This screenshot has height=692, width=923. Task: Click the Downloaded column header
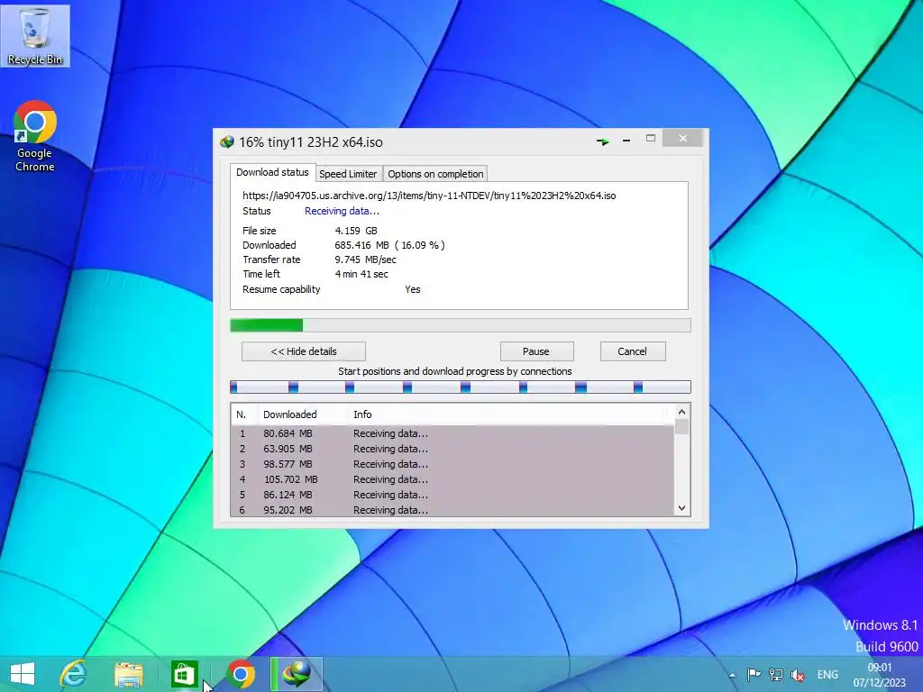point(303,414)
